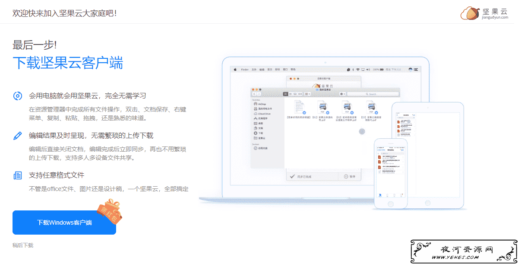518x264 pixels.
Task: Select 我的所有文件 in the Finder sidebar
Action: pyautogui.click(x=262, y=109)
